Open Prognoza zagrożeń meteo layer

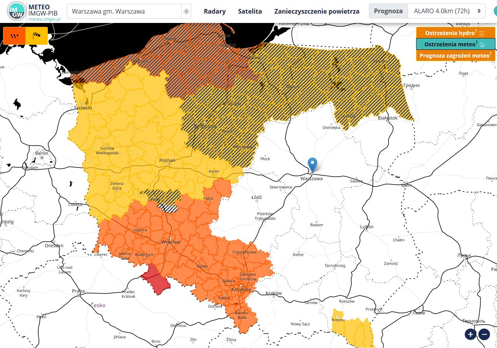click(x=455, y=55)
